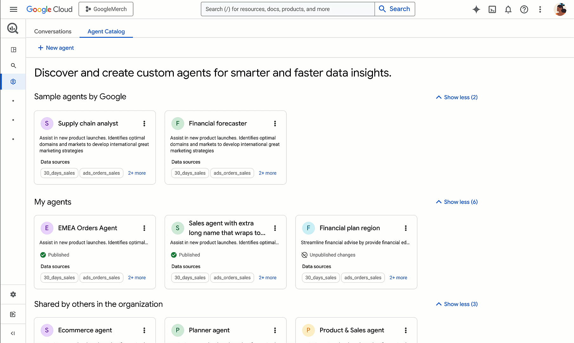The height and width of the screenshot is (343, 574).
Task: Collapse the left navigation panel
Action: [x=13, y=333]
